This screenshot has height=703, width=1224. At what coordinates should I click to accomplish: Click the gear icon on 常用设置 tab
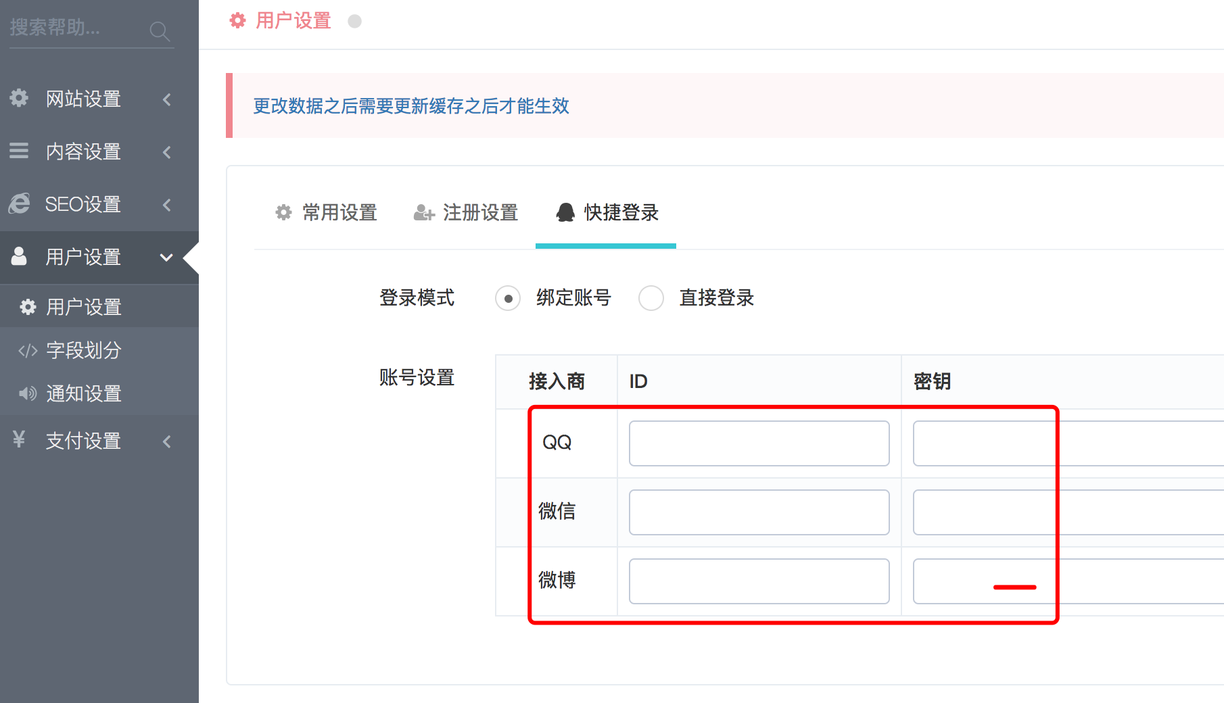point(283,212)
